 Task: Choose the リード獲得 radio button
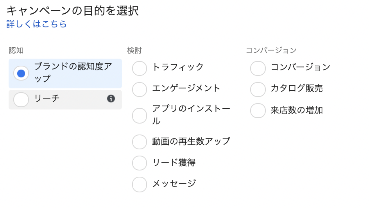pos(140,163)
